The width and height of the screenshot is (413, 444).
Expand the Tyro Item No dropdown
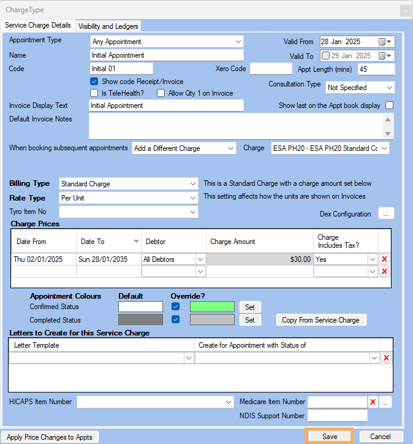[x=193, y=212]
